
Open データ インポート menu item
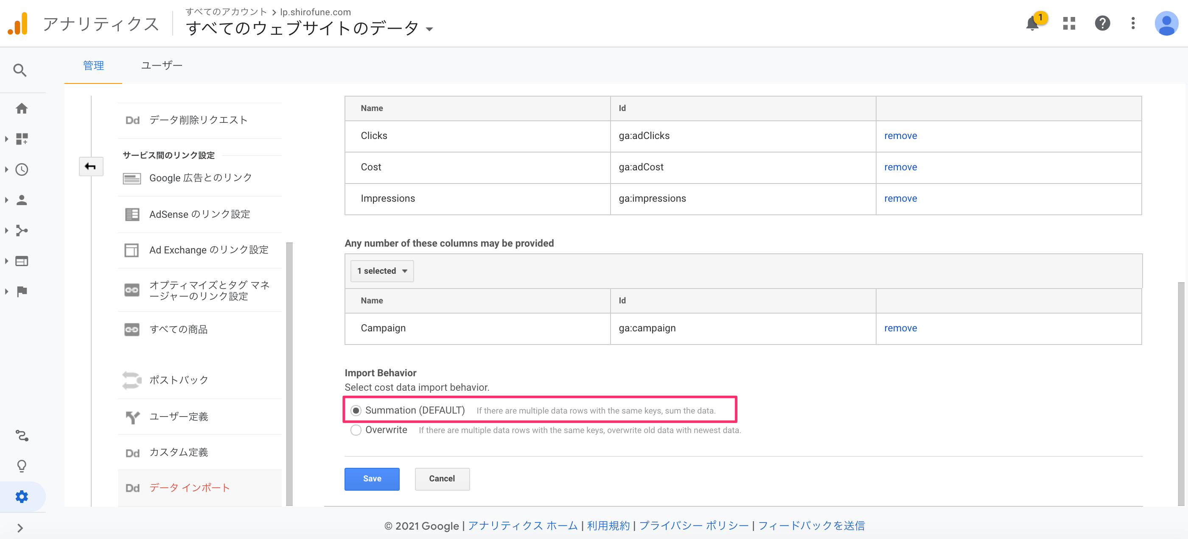tap(200, 488)
